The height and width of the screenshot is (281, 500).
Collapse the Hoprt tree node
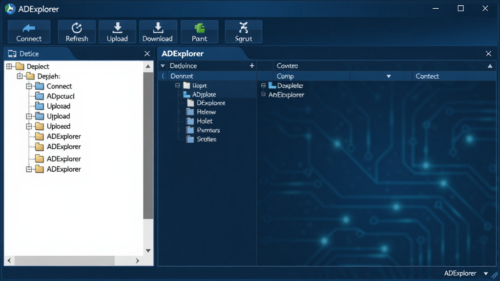[178, 85]
